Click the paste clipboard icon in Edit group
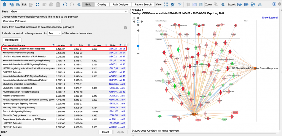The height and width of the screenshot is (136, 282). (58, 4)
